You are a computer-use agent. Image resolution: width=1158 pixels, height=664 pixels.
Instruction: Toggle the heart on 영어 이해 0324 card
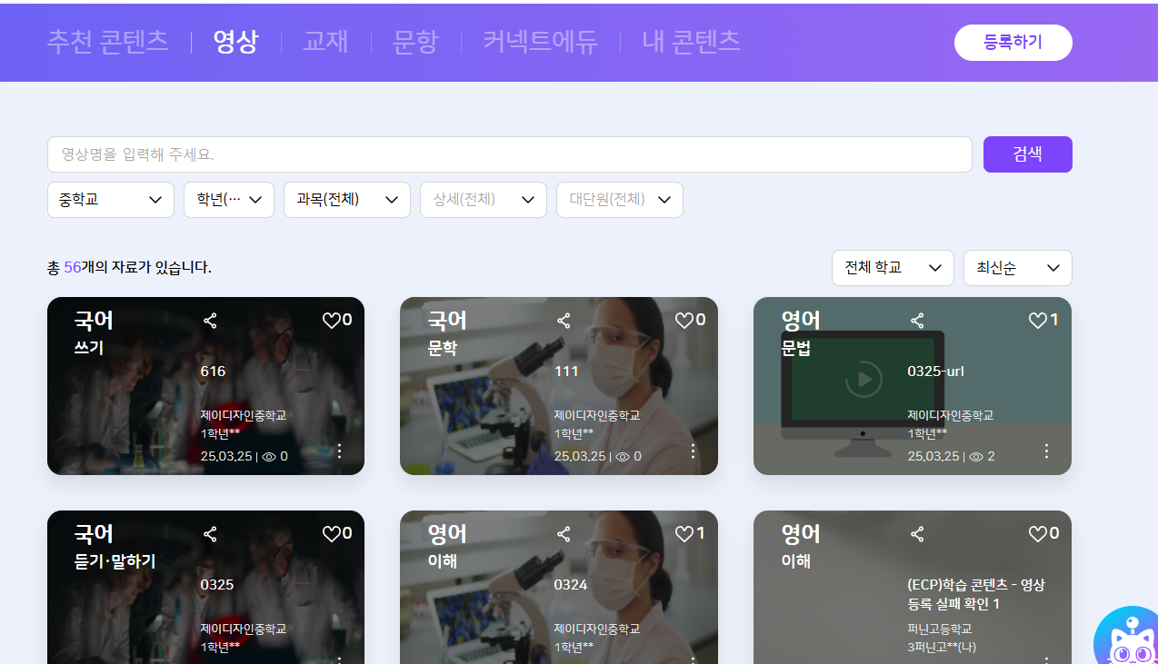tap(684, 534)
